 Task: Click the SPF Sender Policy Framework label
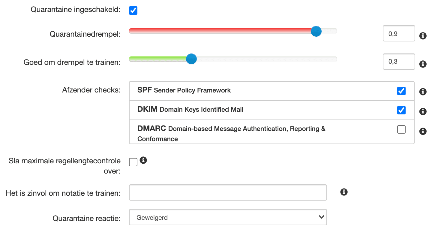click(184, 90)
